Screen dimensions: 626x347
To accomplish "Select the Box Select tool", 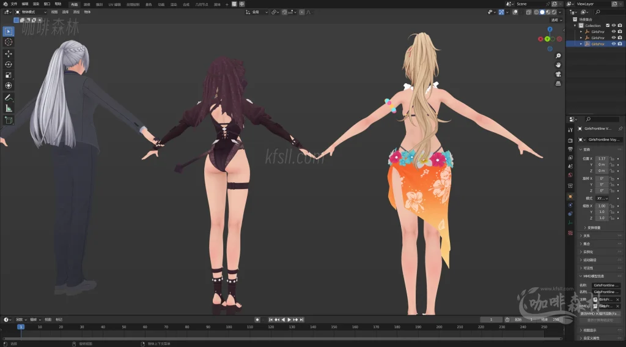I will (x=9, y=31).
